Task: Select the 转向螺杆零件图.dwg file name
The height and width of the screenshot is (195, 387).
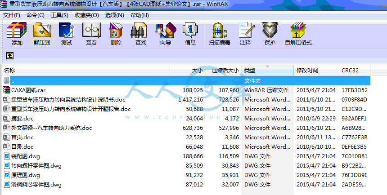Action: click(x=36, y=166)
